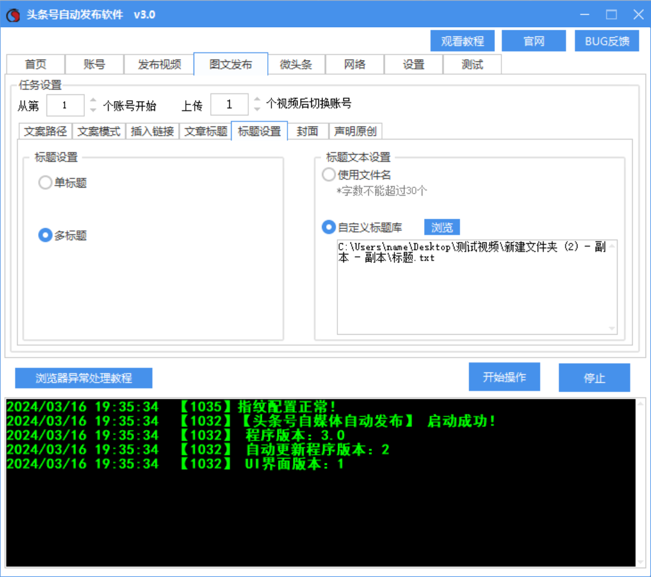Click the BUG反馈 feedback button
The width and height of the screenshot is (651, 577).
click(x=606, y=41)
